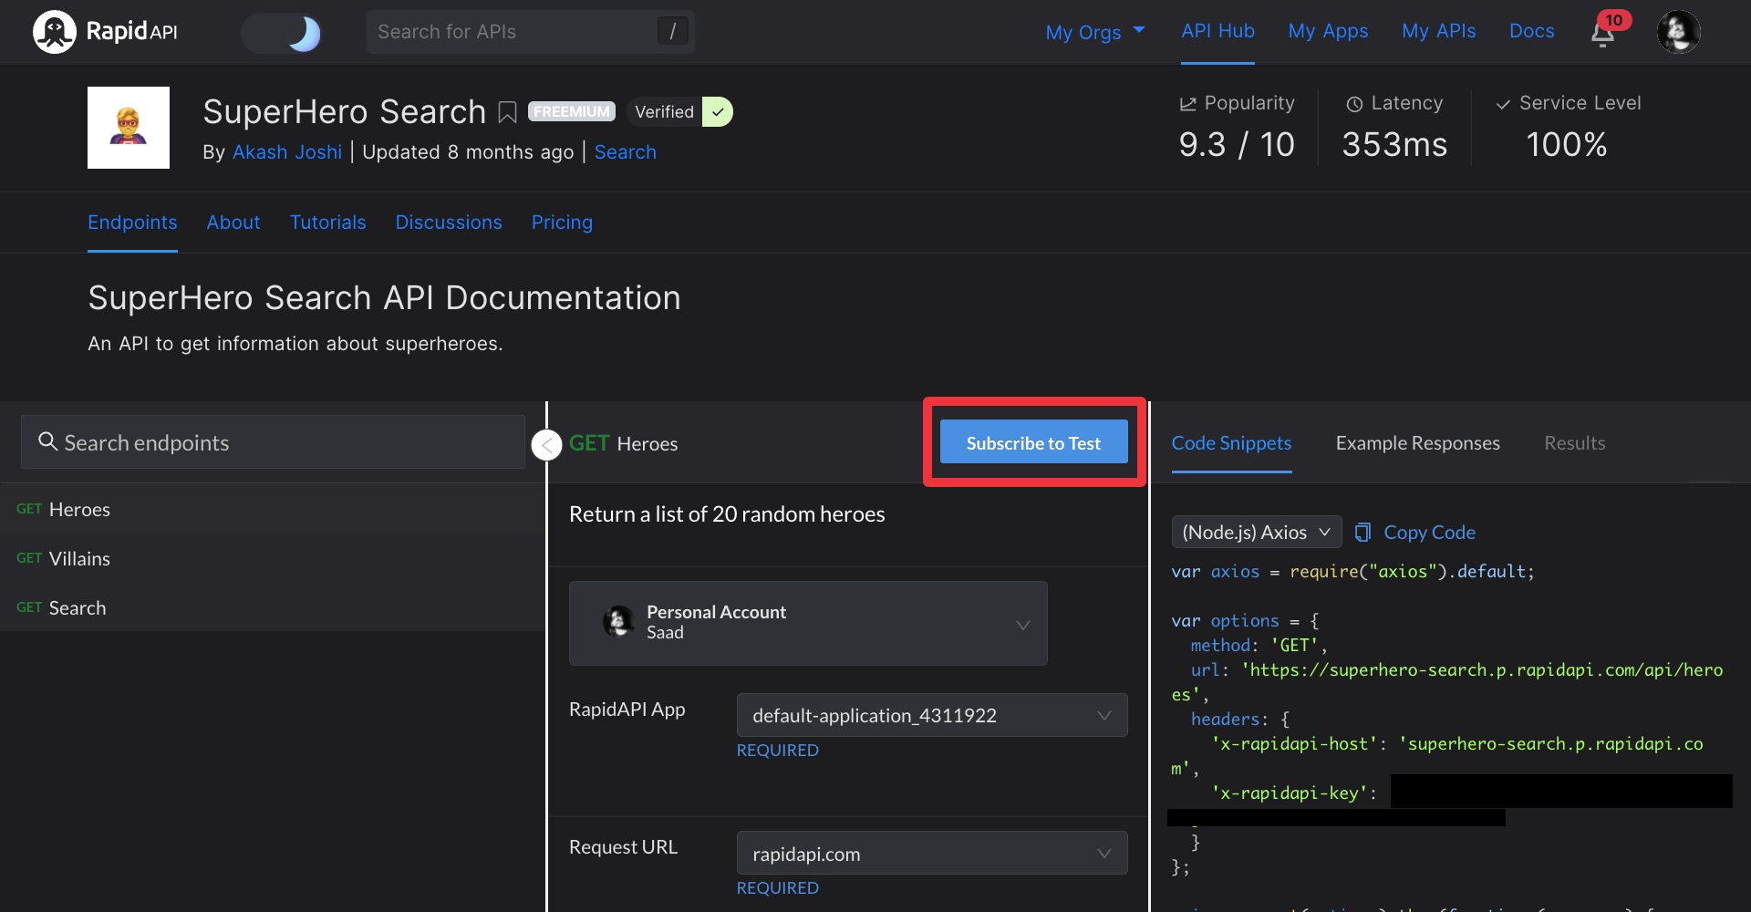The width and height of the screenshot is (1751, 912).
Task: Select the GET Search endpoint
Action: (273, 607)
